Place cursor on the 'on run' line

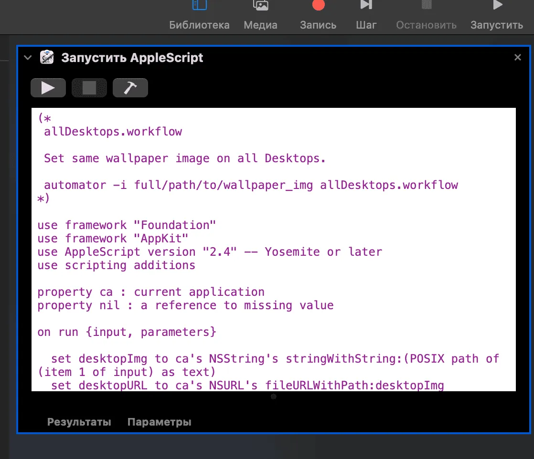pos(126,332)
